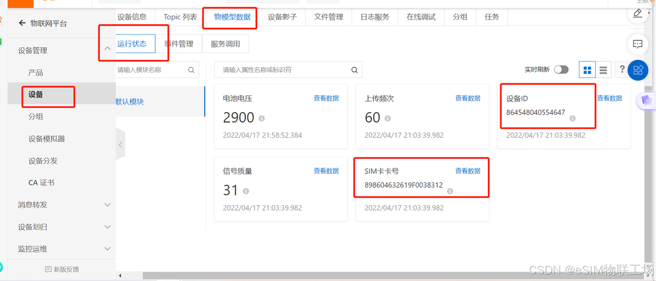
Task: View data for SIM卡卡号
Action: [x=468, y=171]
